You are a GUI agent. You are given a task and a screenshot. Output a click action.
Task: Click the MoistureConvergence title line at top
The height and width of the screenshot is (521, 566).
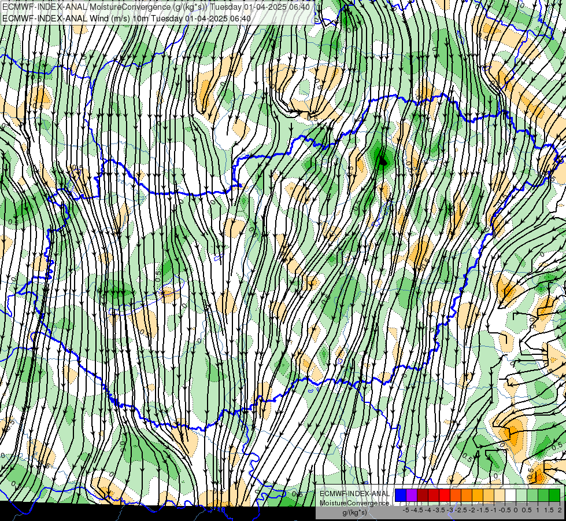157,7
